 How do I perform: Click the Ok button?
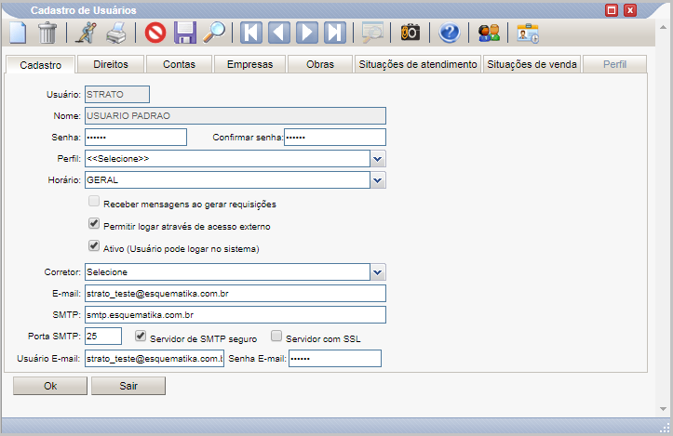tap(50, 386)
